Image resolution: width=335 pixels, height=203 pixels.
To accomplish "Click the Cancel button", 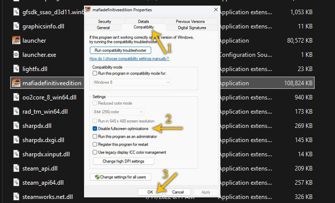I will pyautogui.click(x=178, y=192).
